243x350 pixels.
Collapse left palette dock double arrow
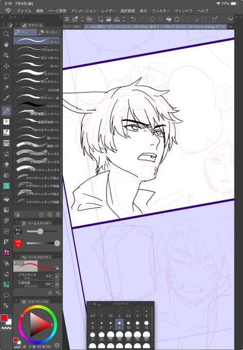pos(2,17)
